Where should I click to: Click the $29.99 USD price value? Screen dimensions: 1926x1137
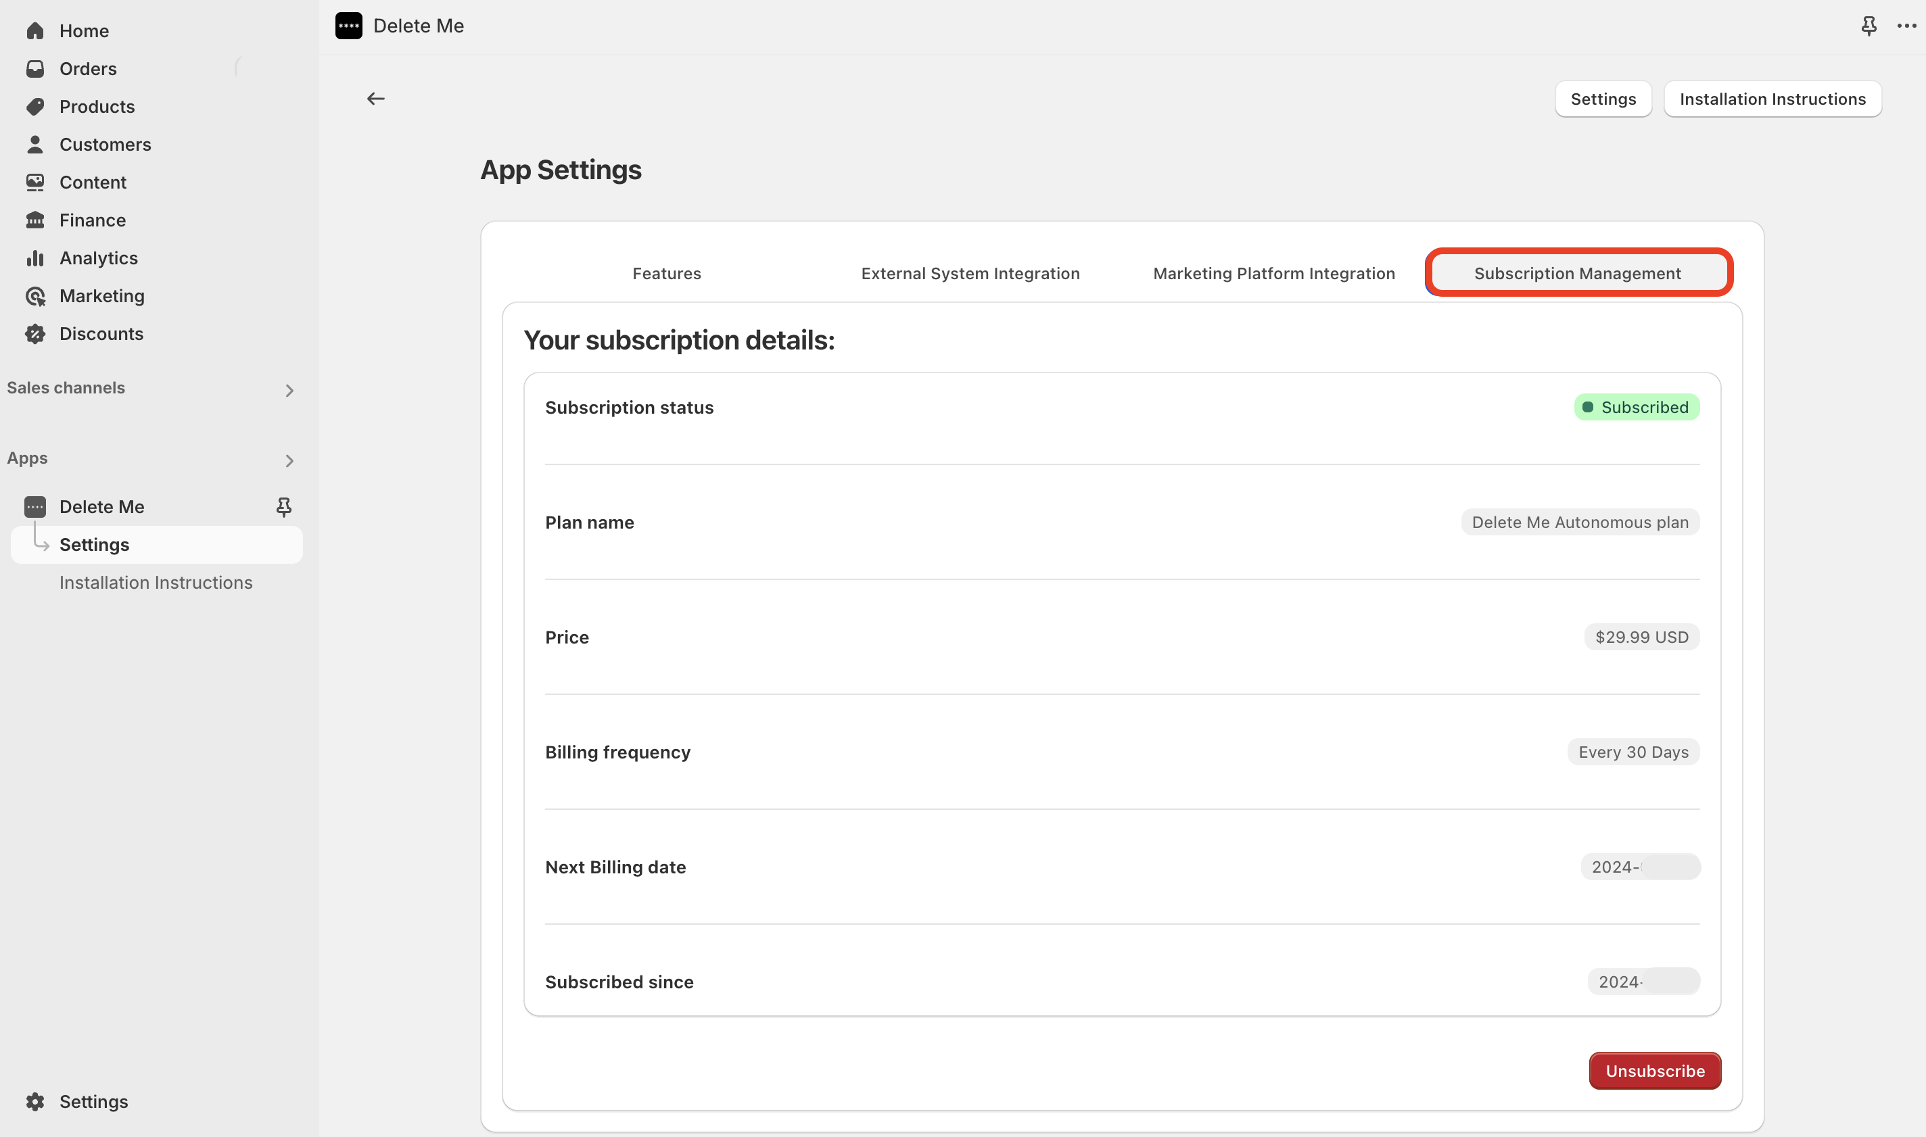[x=1642, y=637]
